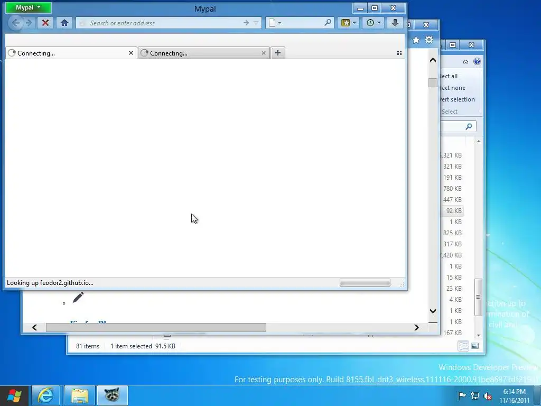Click the Explorer file list scrollbar thumb

pos(478,297)
